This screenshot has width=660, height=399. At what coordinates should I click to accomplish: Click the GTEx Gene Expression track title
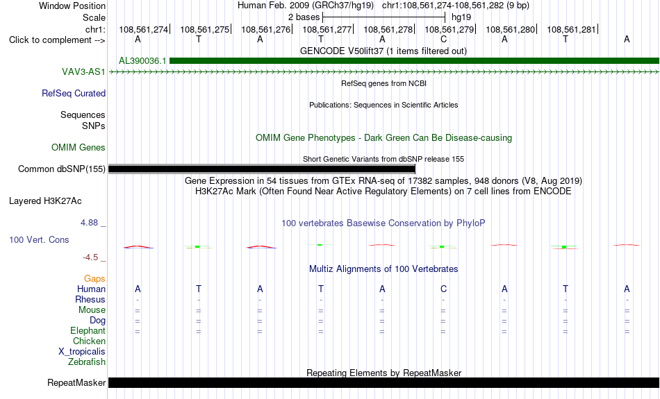tap(383, 181)
